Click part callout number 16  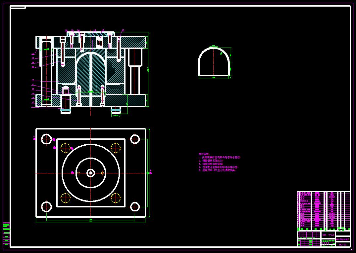pyautogui.click(x=103, y=30)
